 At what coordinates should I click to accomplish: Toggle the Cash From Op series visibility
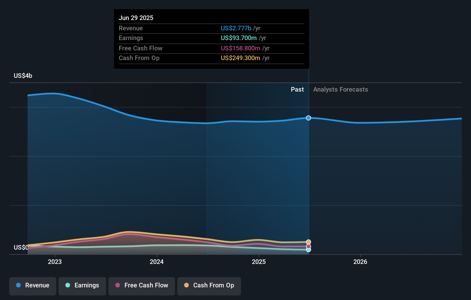(x=209, y=285)
